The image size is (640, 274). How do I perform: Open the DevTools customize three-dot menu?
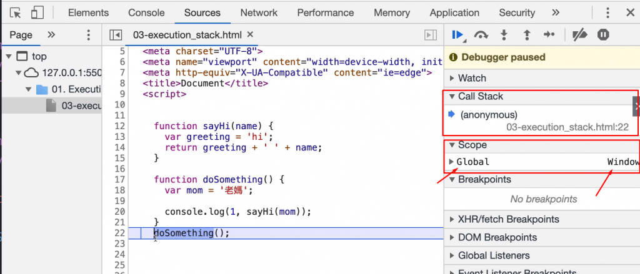tap(607, 12)
